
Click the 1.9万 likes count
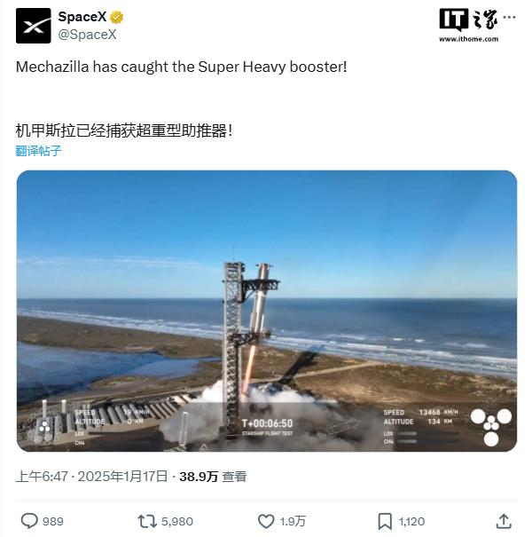click(293, 521)
